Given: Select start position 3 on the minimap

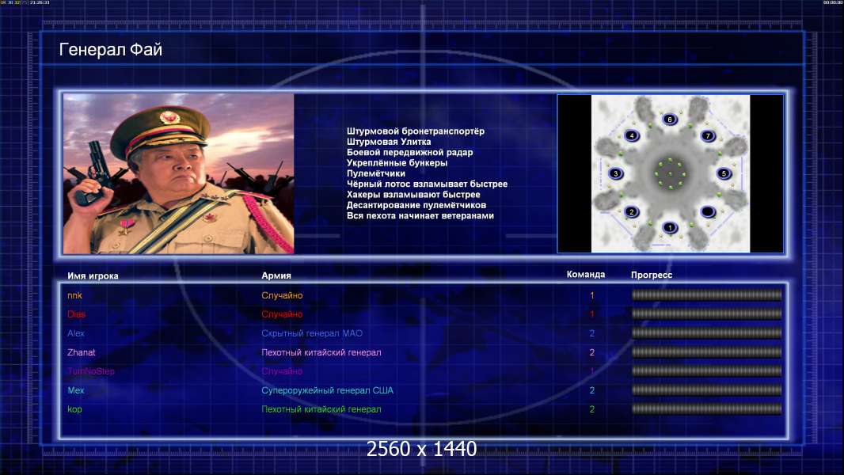Looking at the screenshot, I should [616, 173].
